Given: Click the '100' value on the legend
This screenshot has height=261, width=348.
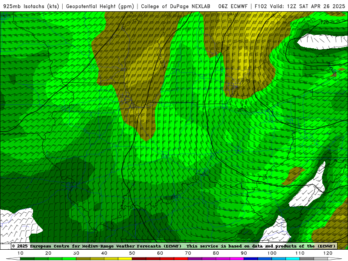Looking at the screenshot, I should pos(271,253).
